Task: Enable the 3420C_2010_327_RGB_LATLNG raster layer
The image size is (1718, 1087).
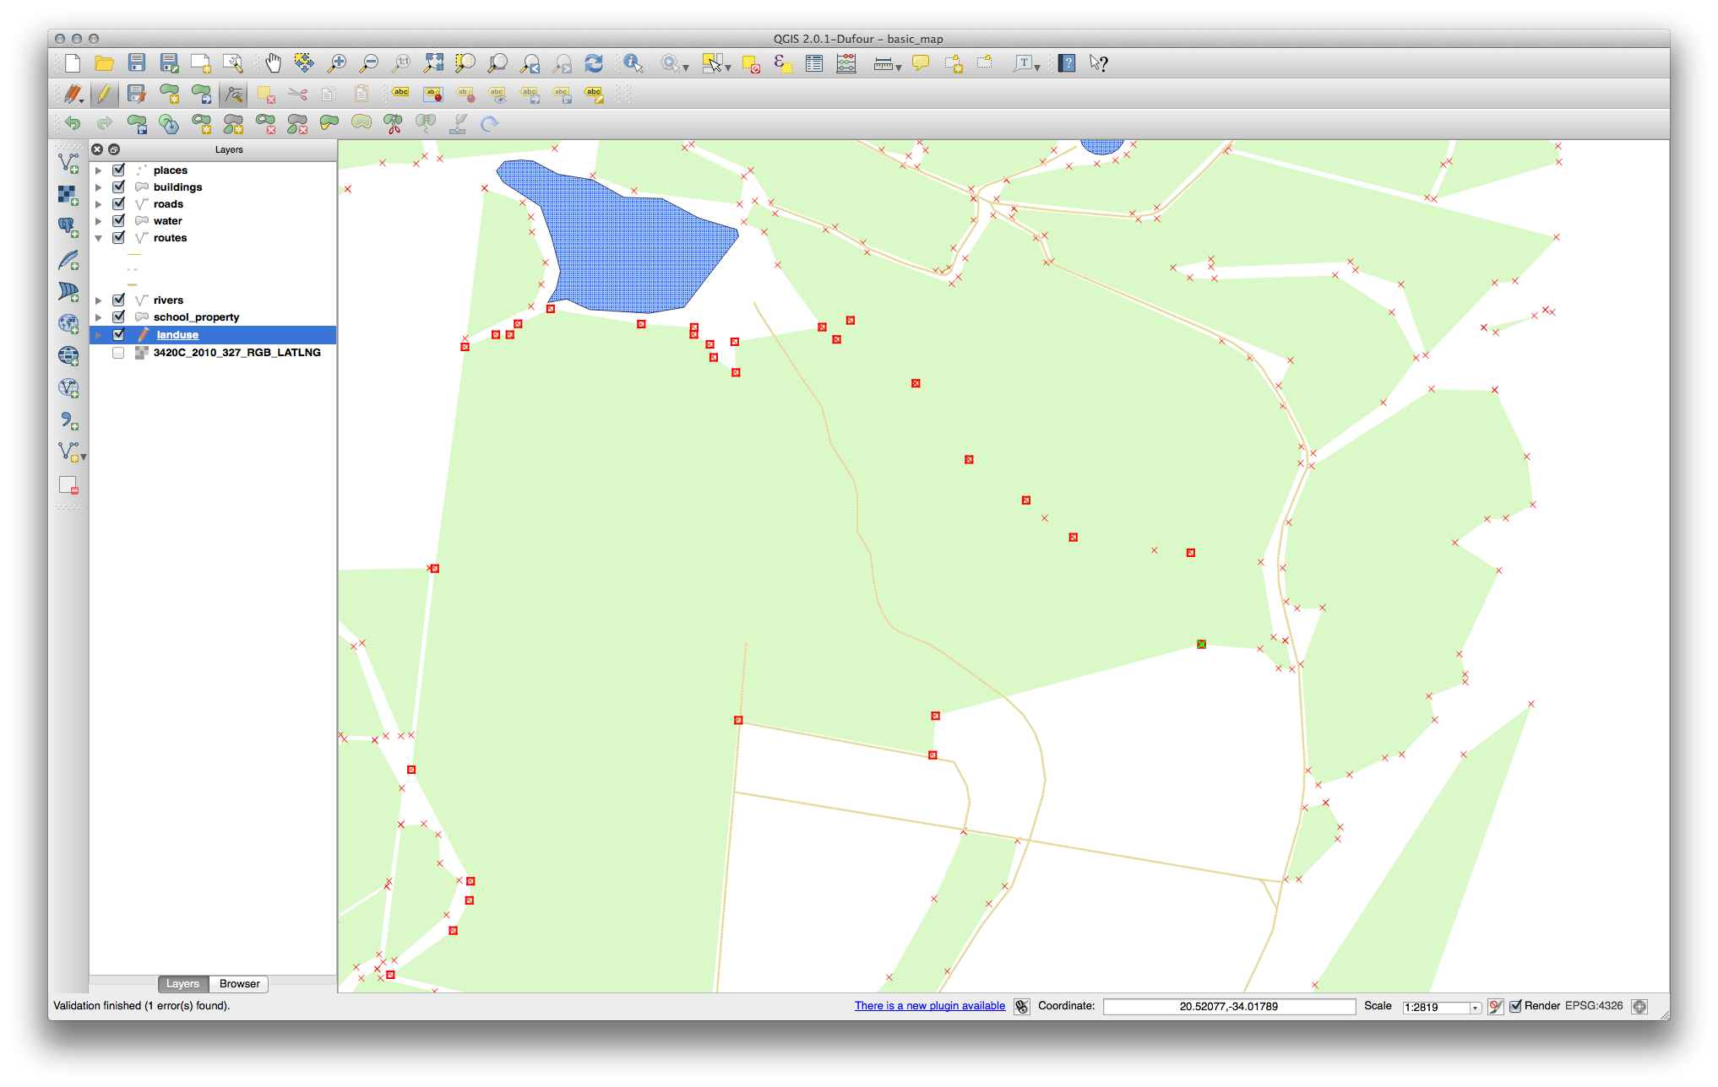Action: (x=119, y=353)
